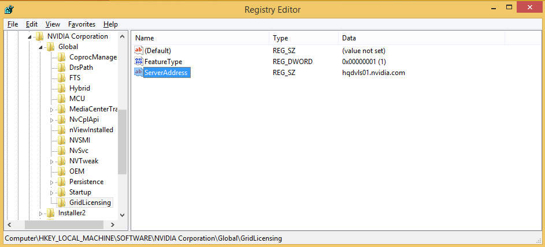Click the Data column header
This screenshot has width=545, height=247.
coord(421,38)
